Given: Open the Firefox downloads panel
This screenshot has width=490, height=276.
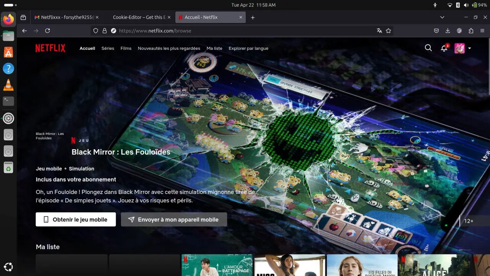Looking at the screenshot, I should pyautogui.click(x=448, y=31).
